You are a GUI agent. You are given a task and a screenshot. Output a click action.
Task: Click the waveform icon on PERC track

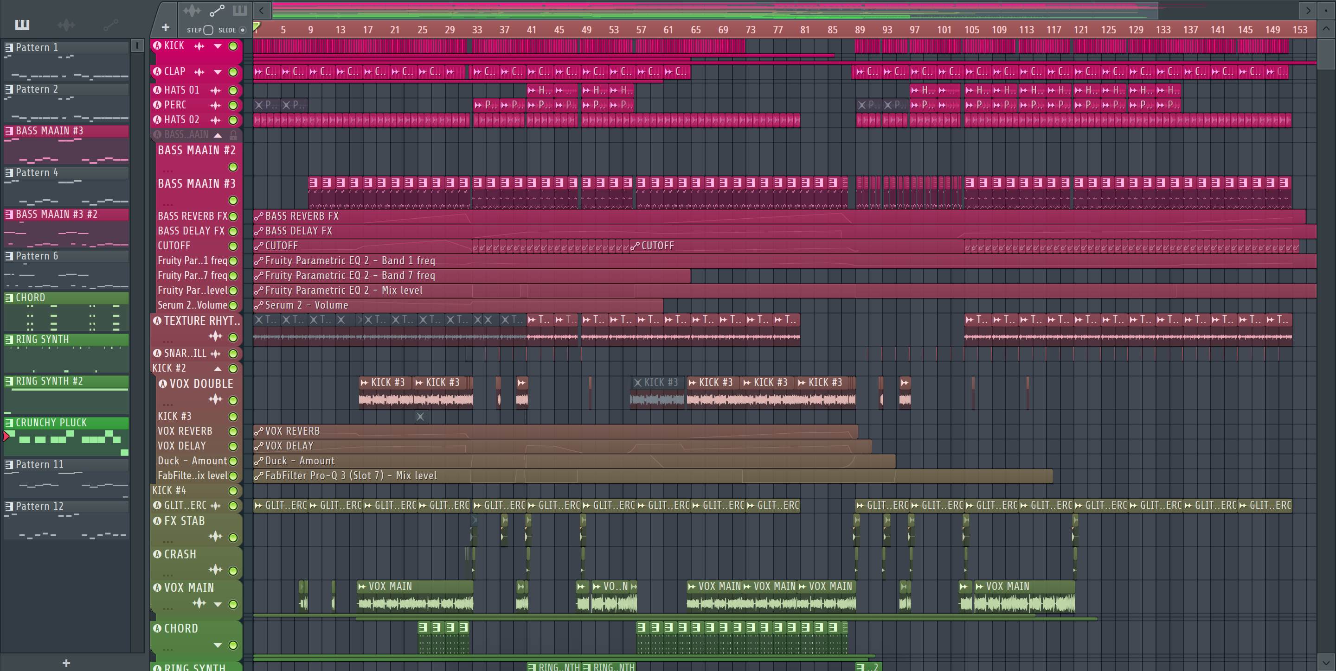[x=215, y=105]
